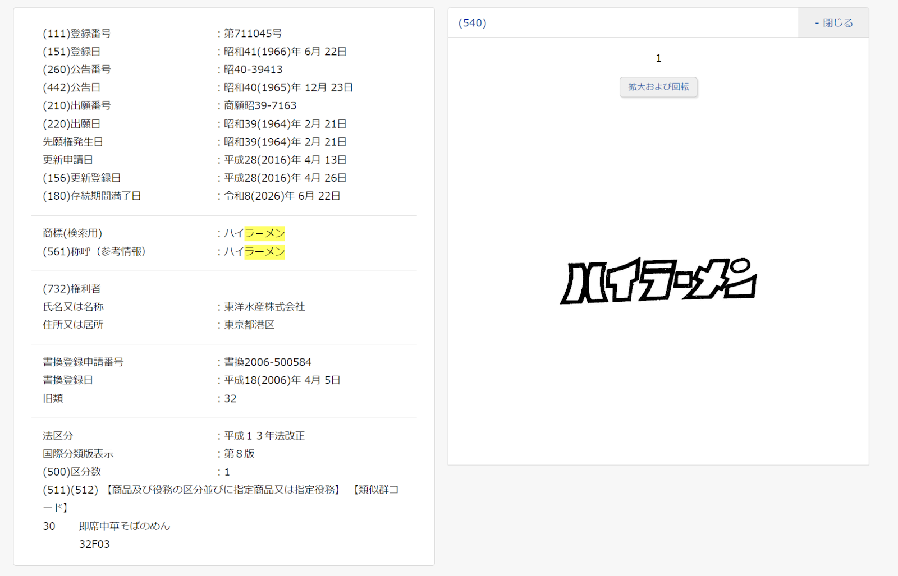Select renewal application date 平成28(2016)年 4月 13日

click(x=285, y=160)
